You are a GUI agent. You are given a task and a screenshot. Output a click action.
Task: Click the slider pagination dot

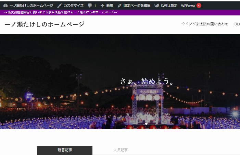click(146, 123)
